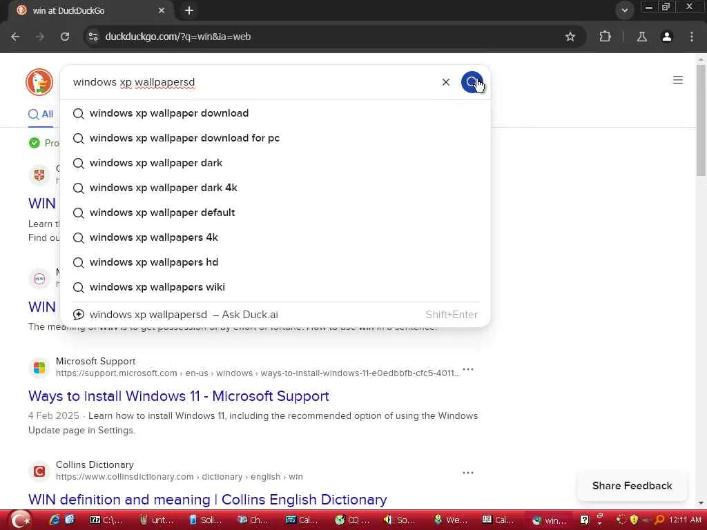Open the Chrome three-dot menu
The image size is (707, 530).
(691, 37)
